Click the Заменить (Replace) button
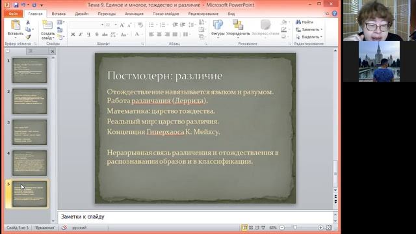This screenshot has width=416, height=234. click(x=309, y=29)
